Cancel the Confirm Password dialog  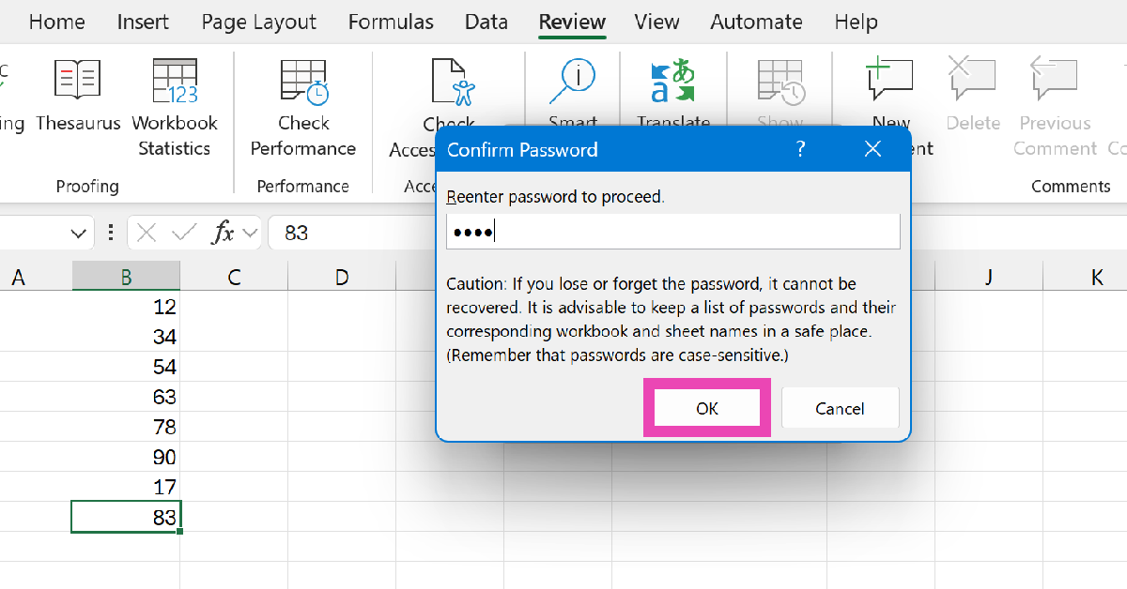click(840, 408)
